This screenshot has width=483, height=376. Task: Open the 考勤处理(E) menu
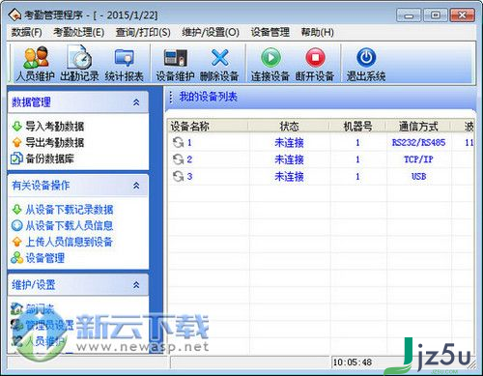coord(79,32)
